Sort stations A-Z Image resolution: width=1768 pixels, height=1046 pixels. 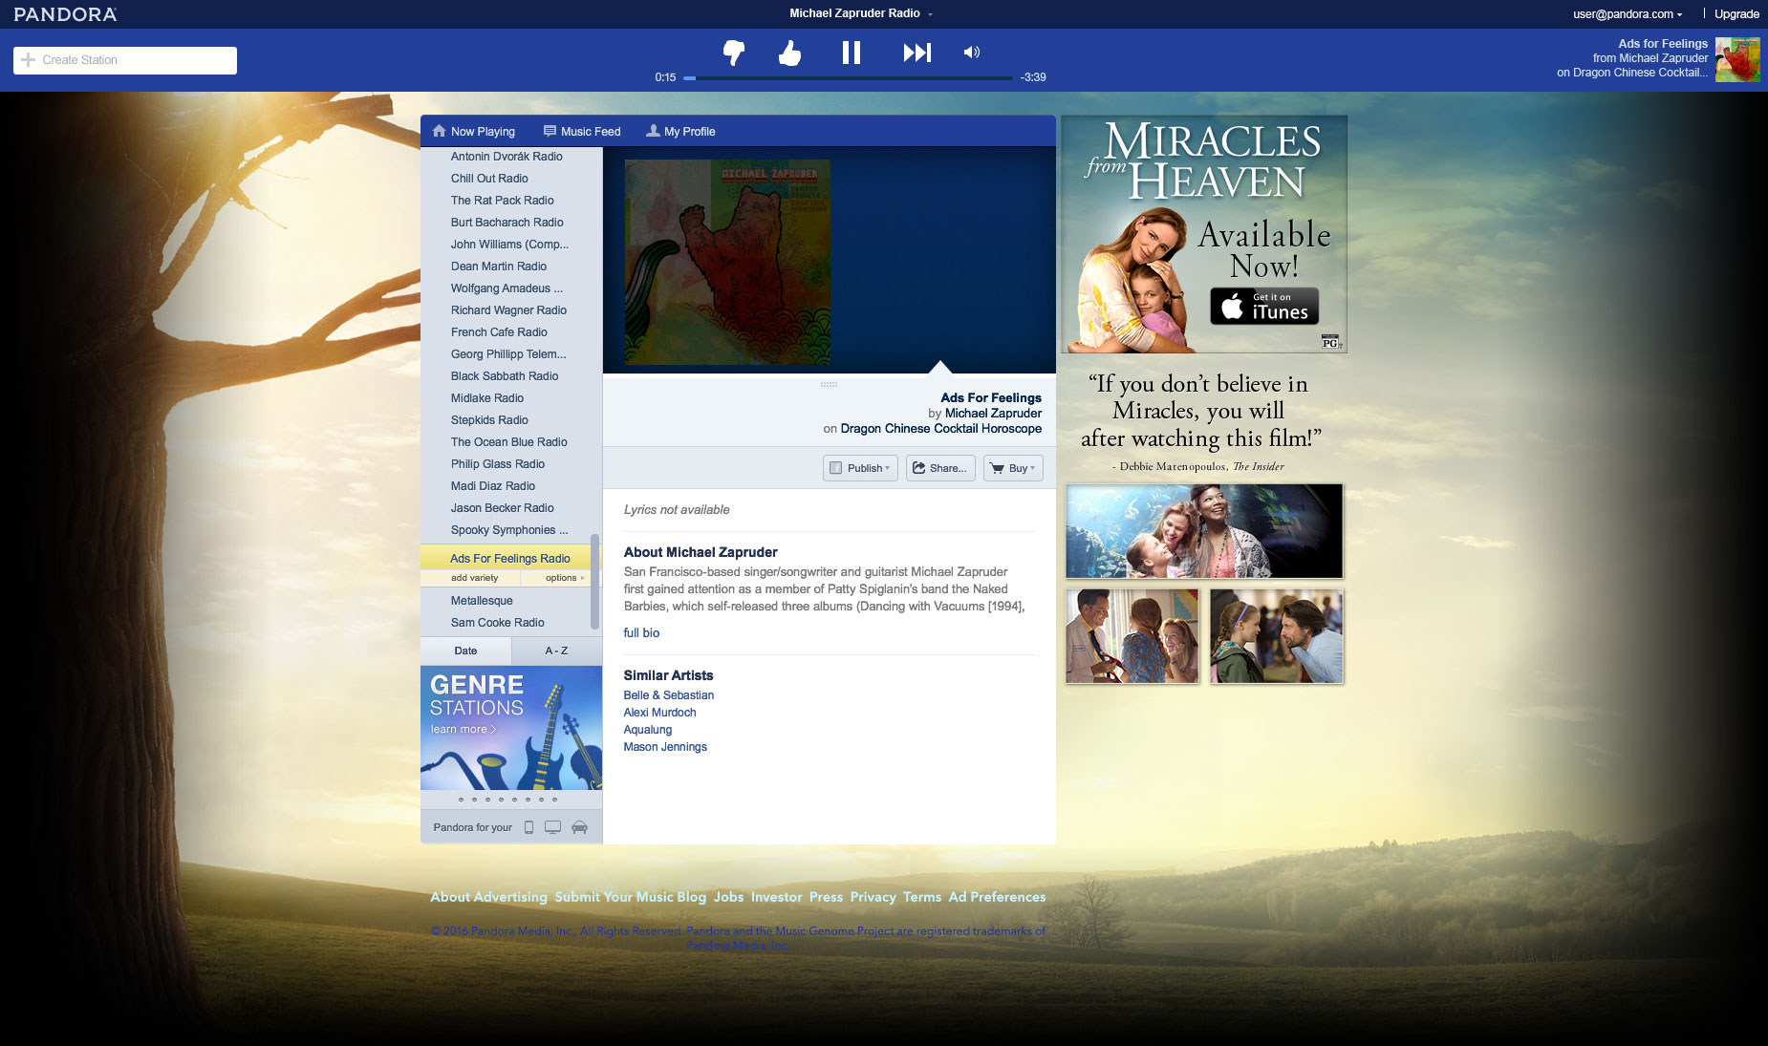pos(556,651)
